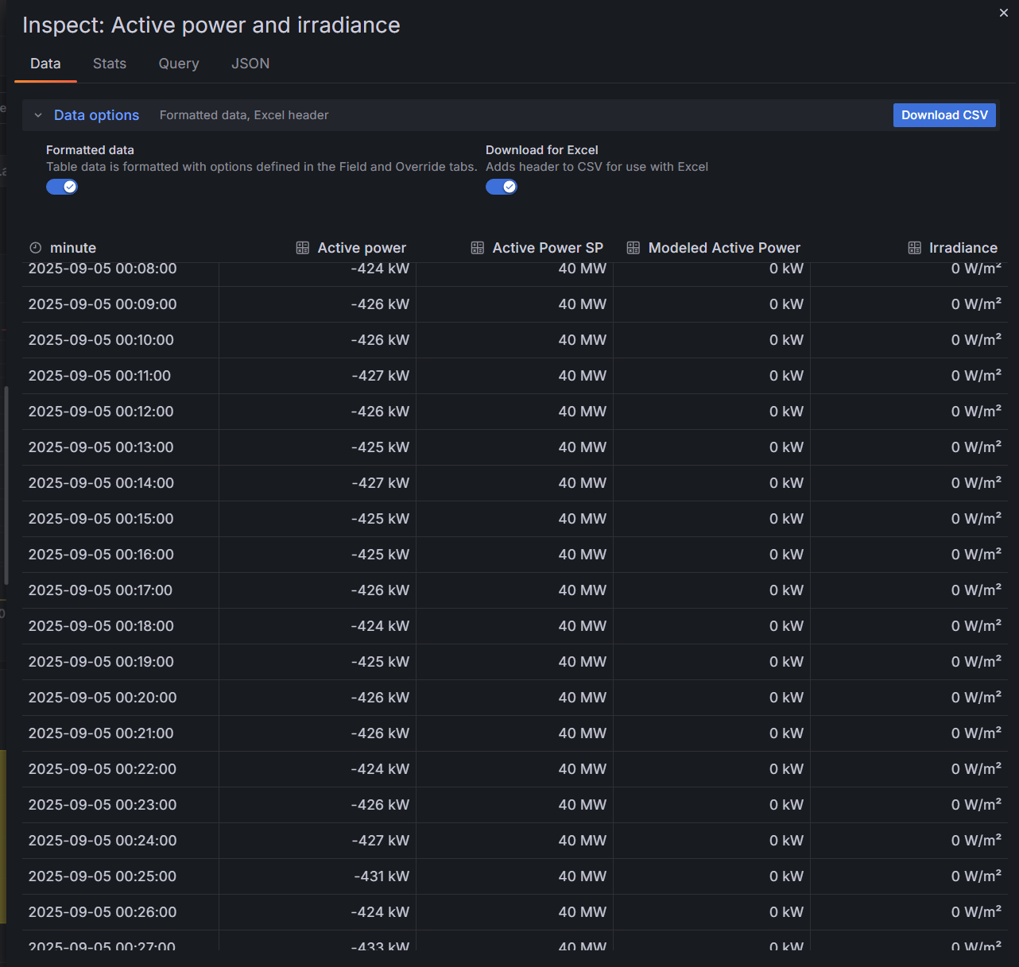1019x967 pixels.
Task: Switch to the JSON tab
Action: 250,64
